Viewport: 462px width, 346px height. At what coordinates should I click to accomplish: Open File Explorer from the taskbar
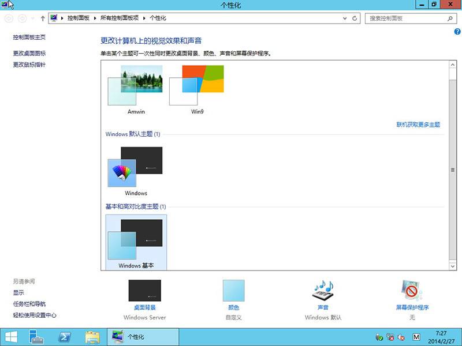click(x=92, y=337)
